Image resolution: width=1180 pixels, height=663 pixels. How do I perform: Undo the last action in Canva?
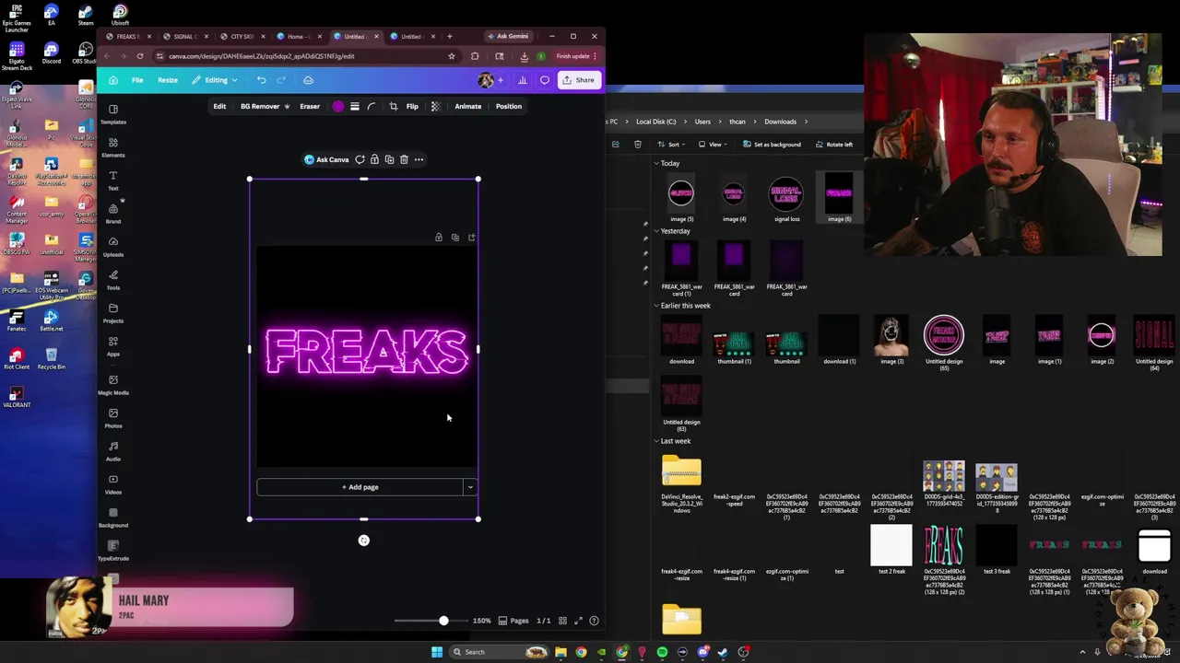(262, 80)
